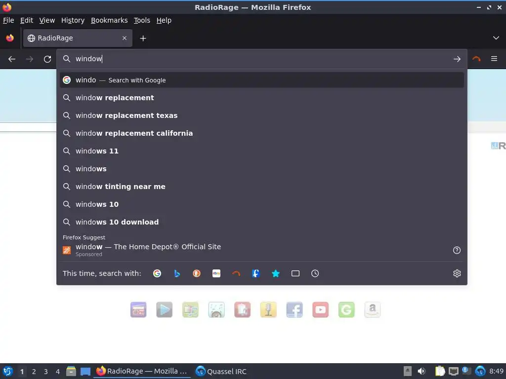
Task: Choose the blue 'f' search engine shortcut
Action: (x=256, y=273)
